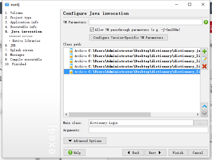Move selected class path entry up
Screen dimensions: 212x160
(204, 106)
